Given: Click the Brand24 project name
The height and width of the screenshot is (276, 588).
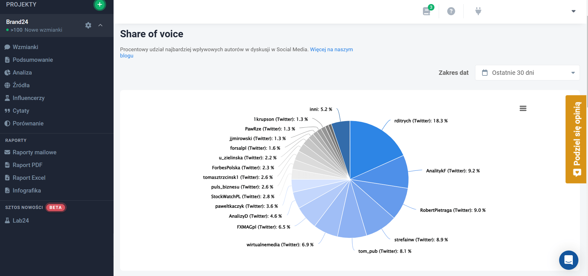Looking at the screenshot, I should tap(17, 22).
